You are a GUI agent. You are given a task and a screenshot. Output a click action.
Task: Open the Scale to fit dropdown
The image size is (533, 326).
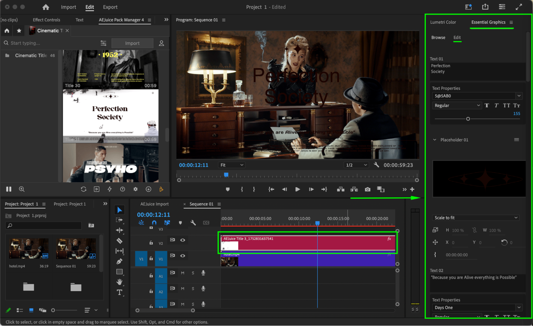coord(476,218)
